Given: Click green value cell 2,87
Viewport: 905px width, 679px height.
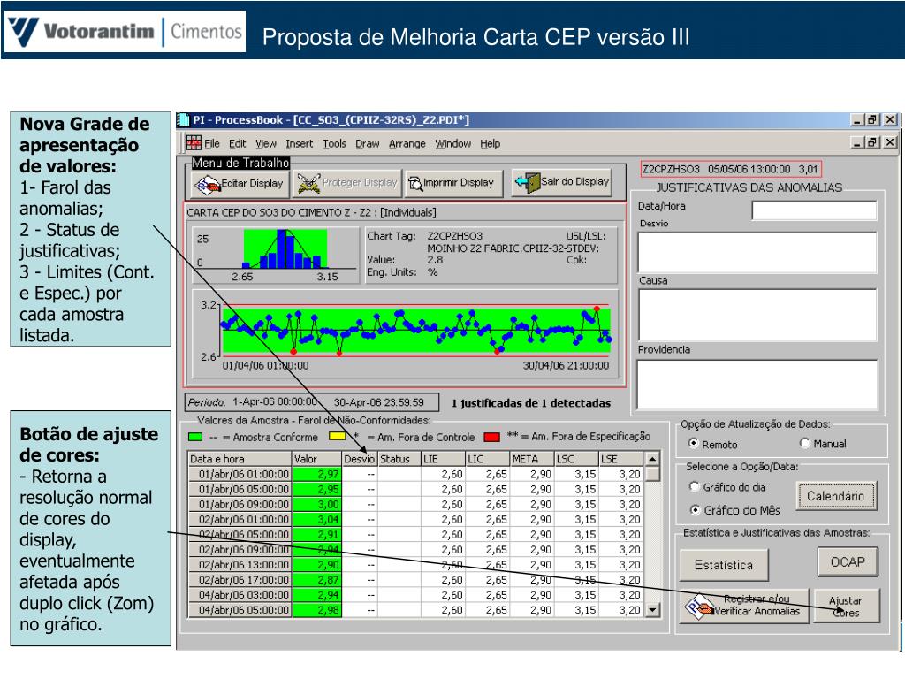Looking at the screenshot, I should point(317,580).
